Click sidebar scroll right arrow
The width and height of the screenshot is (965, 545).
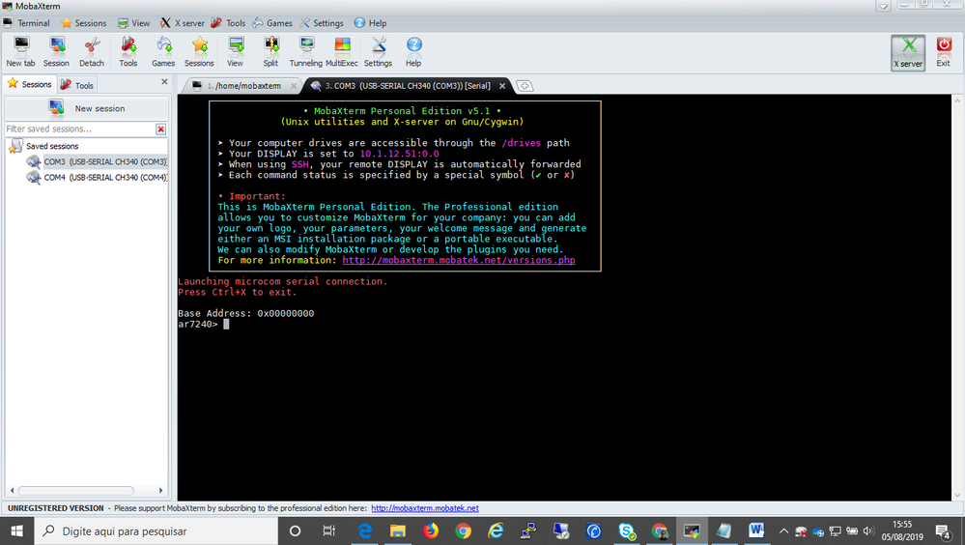[x=160, y=491]
